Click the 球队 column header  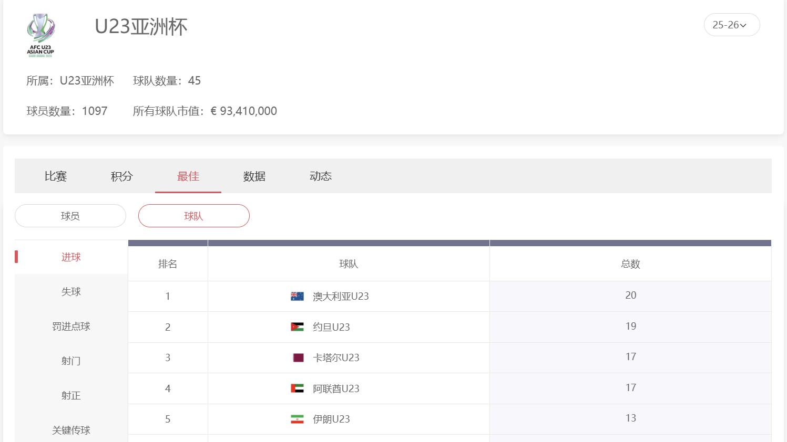(349, 264)
